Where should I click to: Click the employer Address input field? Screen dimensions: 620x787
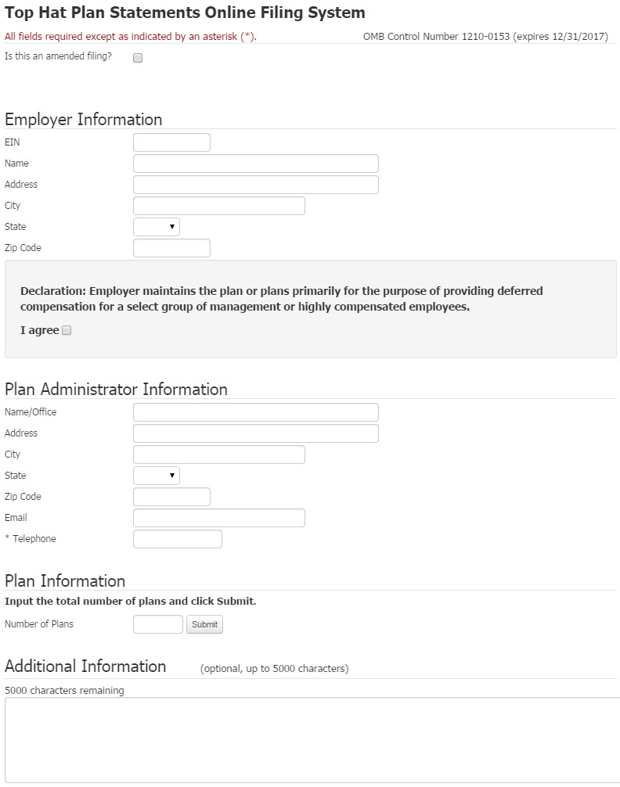(x=254, y=184)
